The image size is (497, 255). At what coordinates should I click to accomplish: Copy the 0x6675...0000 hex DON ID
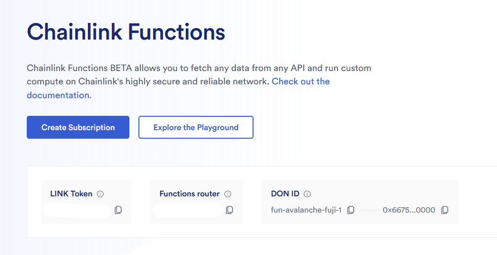tap(445, 210)
